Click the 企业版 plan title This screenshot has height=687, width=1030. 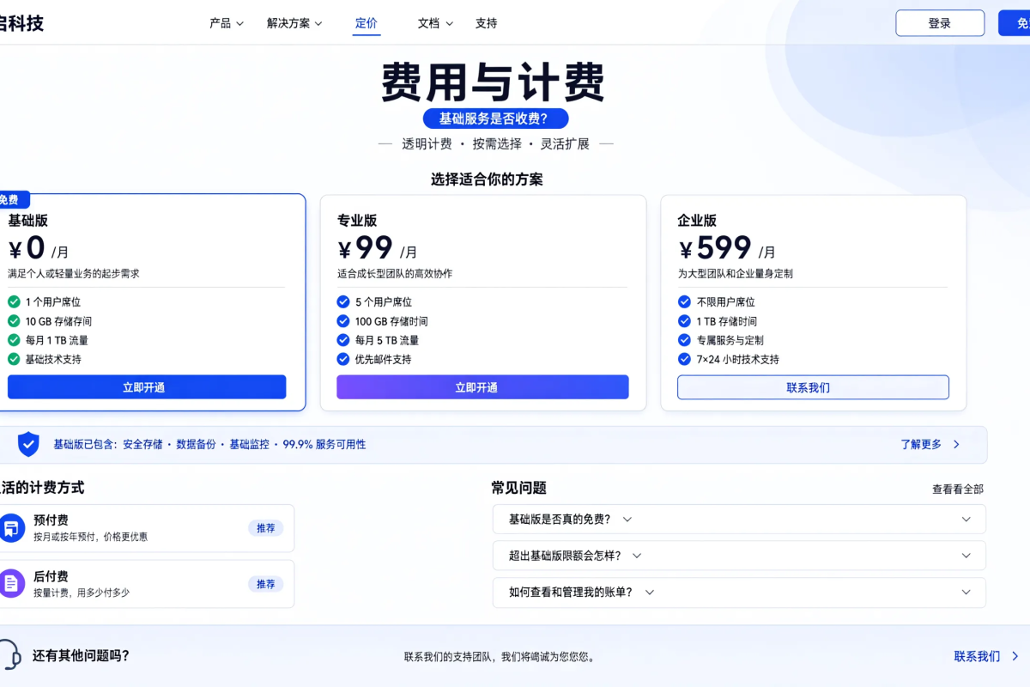(x=697, y=221)
